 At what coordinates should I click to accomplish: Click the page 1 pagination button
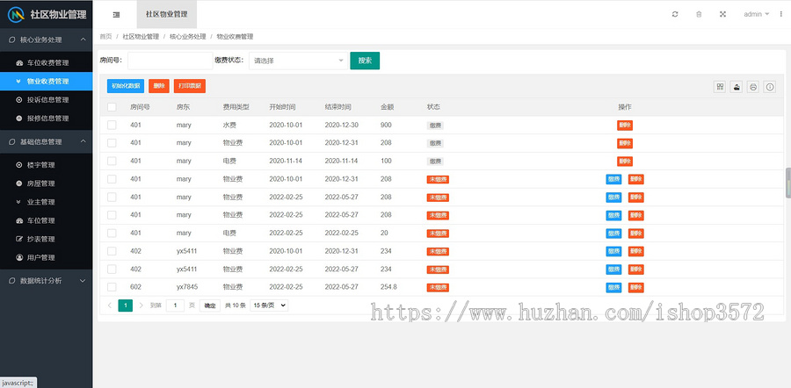tap(125, 305)
